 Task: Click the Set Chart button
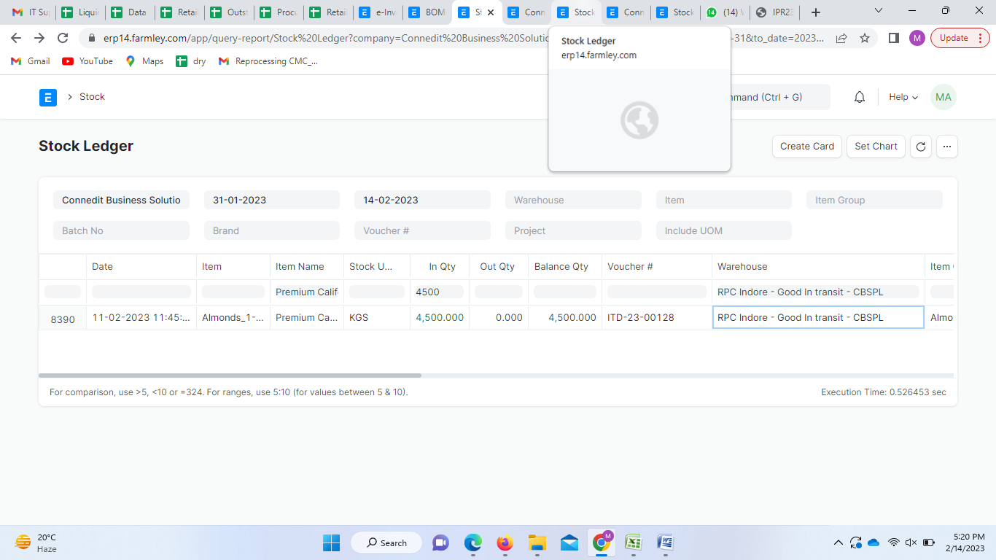coord(876,147)
